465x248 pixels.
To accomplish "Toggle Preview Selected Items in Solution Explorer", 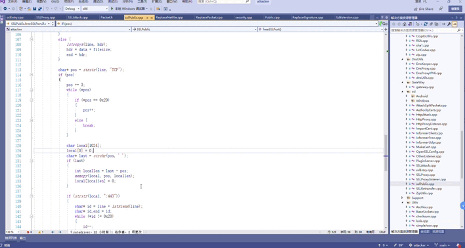I will (454, 24).
